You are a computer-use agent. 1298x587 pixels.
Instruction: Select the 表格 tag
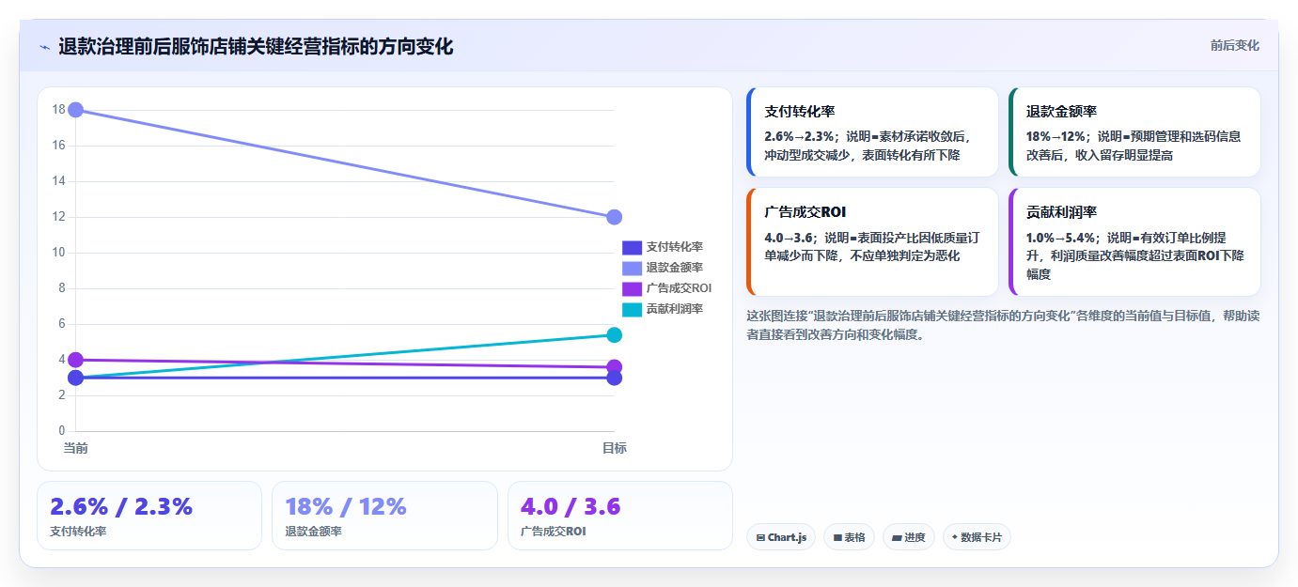coord(849,537)
